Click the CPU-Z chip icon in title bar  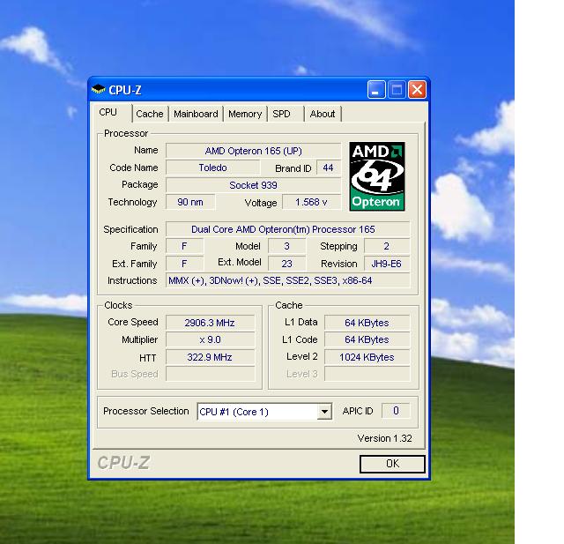click(98, 89)
